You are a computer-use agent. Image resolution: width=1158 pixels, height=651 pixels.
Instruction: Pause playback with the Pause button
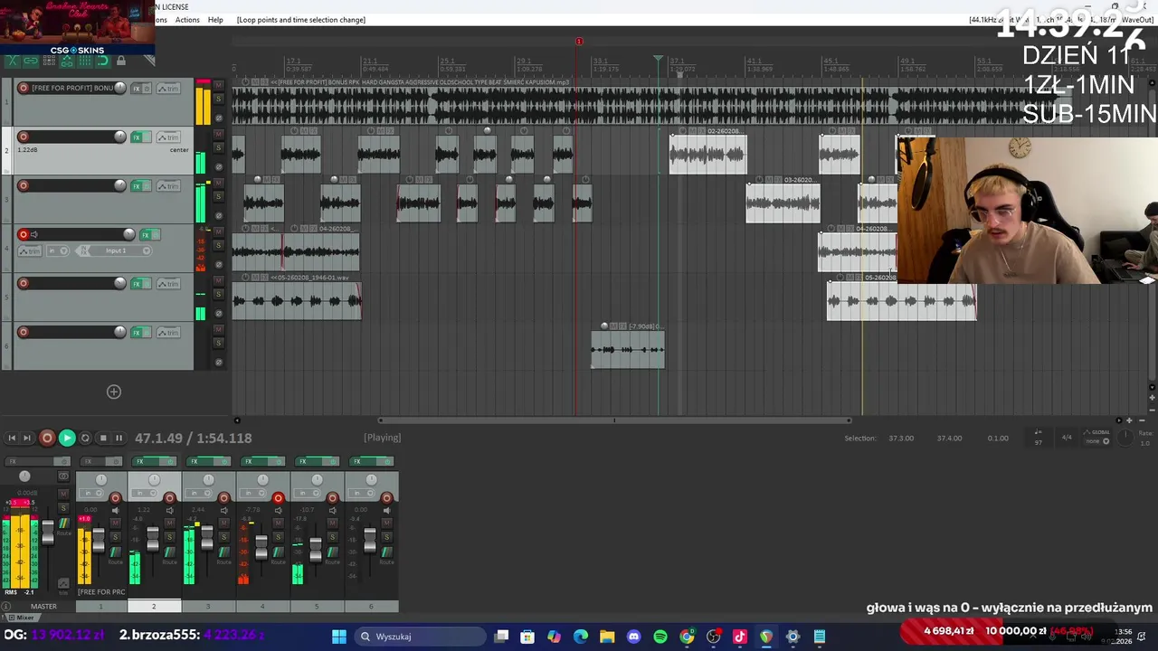pyautogui.click(x=119, y=438)
